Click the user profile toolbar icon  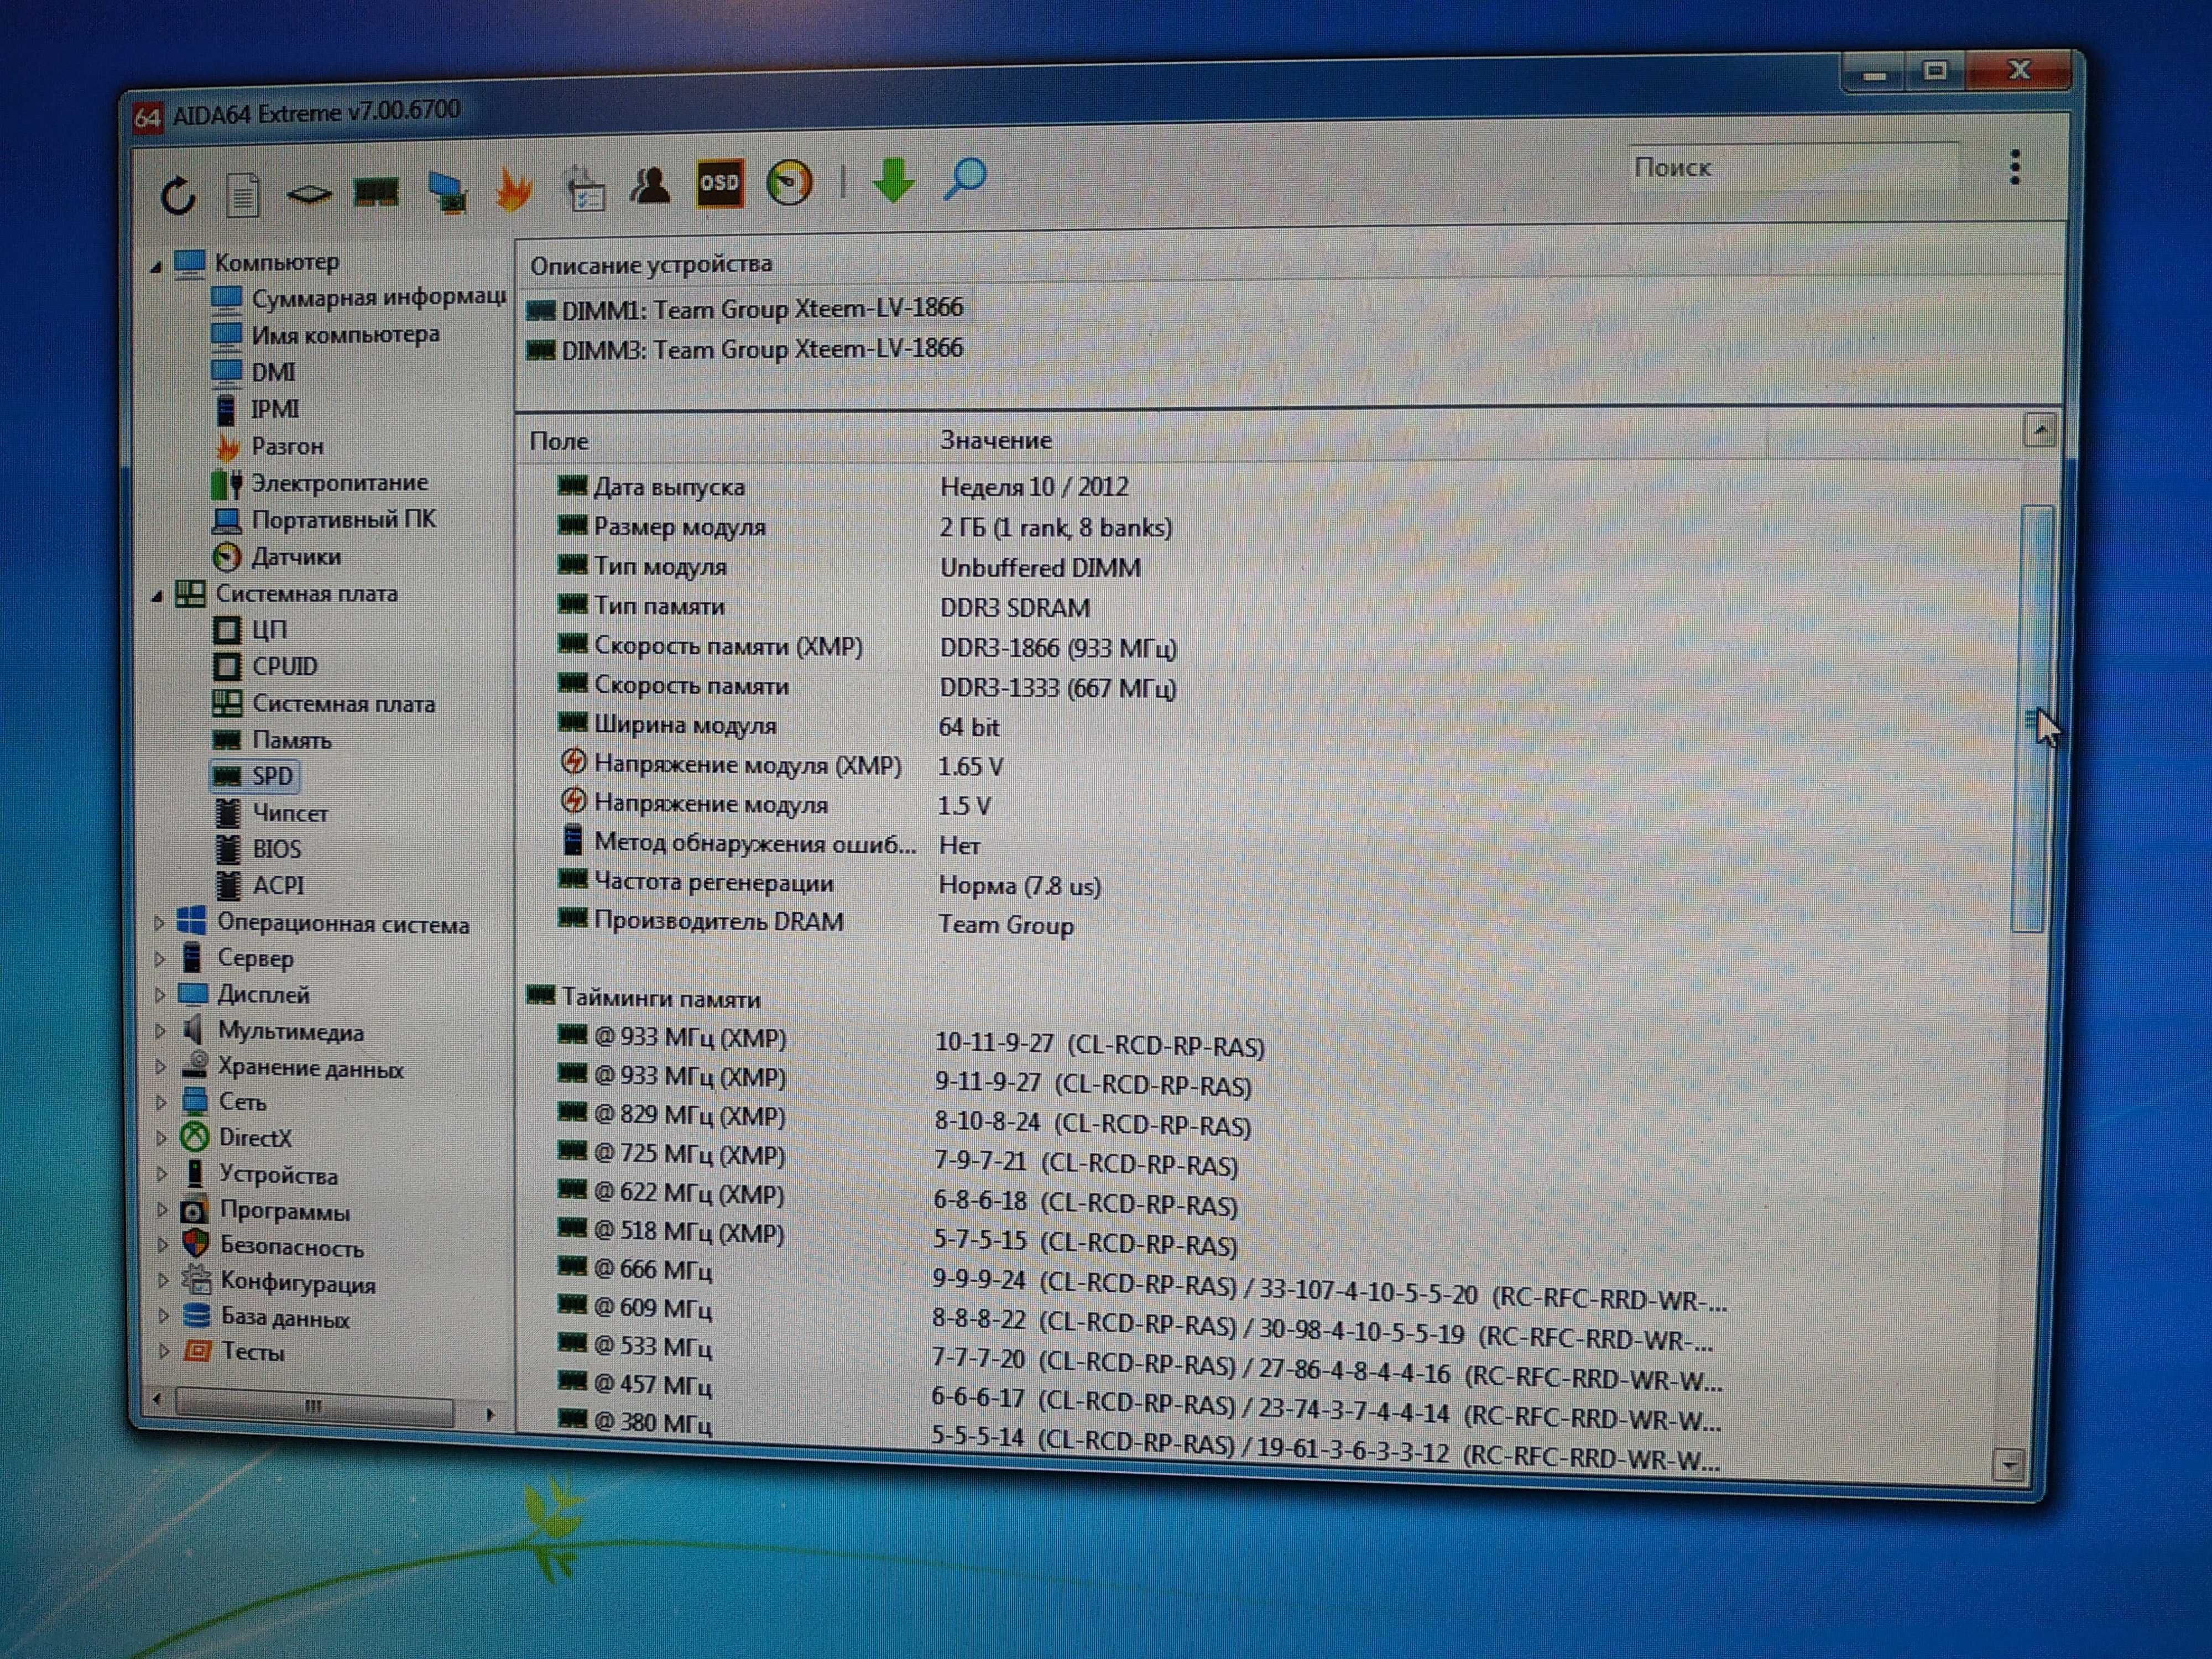651,185
